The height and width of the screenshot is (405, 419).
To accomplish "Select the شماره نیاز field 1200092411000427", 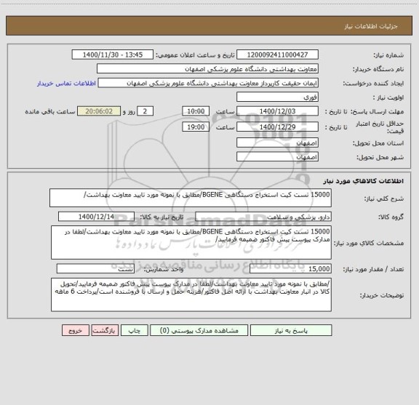I will tap(277, 55).
